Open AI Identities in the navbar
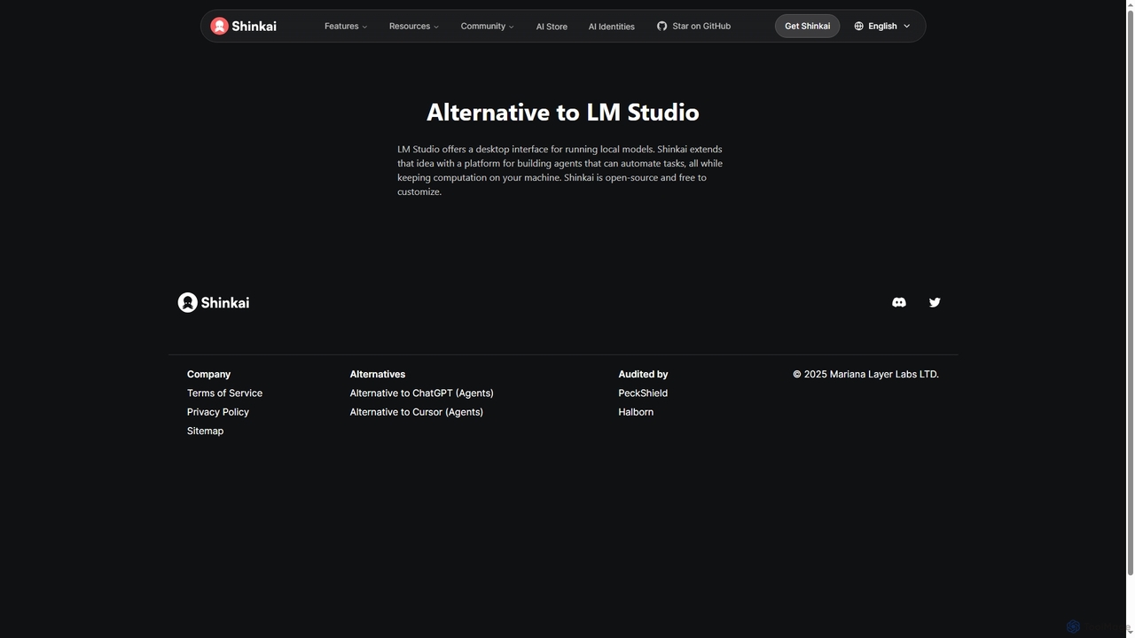The height and width of the screenshot is (638, 1135). point(611,27)
